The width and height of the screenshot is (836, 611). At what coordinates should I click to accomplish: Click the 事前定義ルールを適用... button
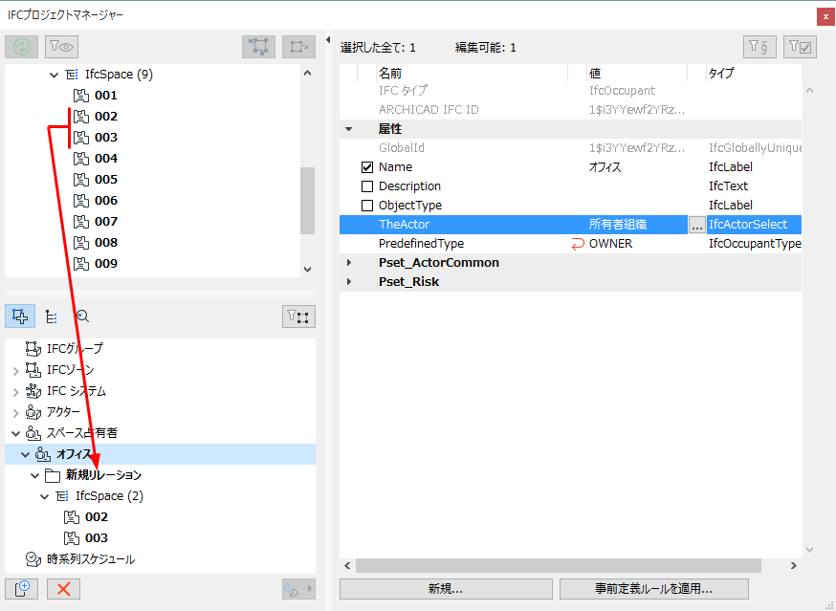(x=653, y=589)
